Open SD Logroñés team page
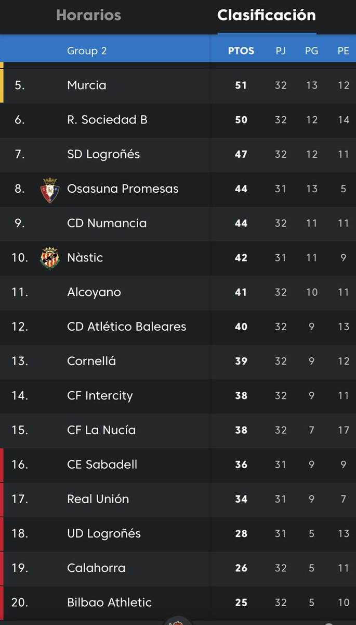The height and width of the screenshot is (625, 356). point(178,154)
